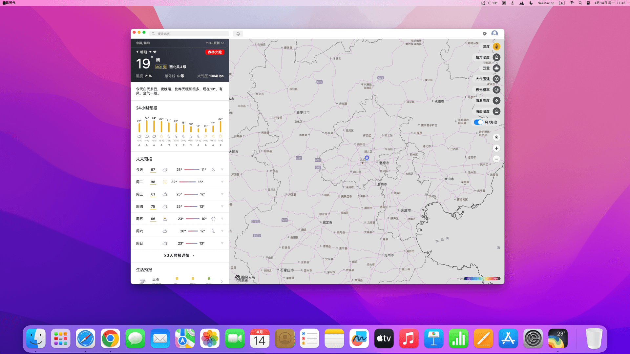Click the notification bell icon

pyautogui.click(x=238, y=33)
